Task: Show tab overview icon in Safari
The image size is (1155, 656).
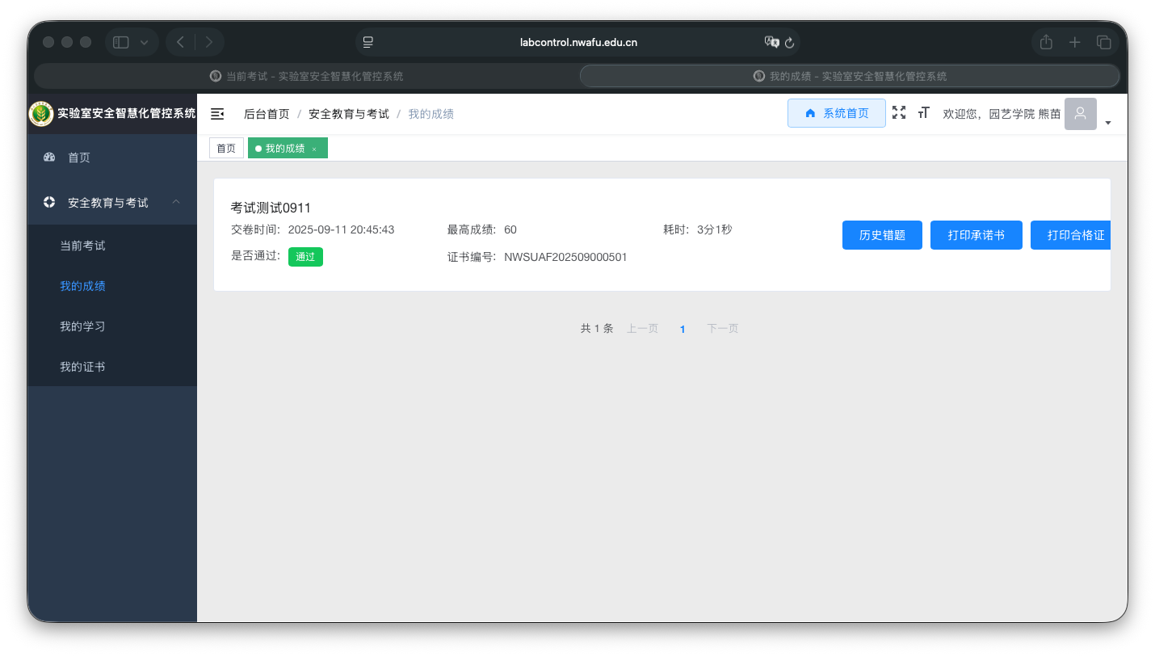Action: (x=1103, y=42)
